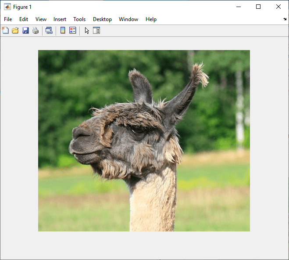Open a file using the folder icon
The image size is (289, 260).
click(15, 30)
